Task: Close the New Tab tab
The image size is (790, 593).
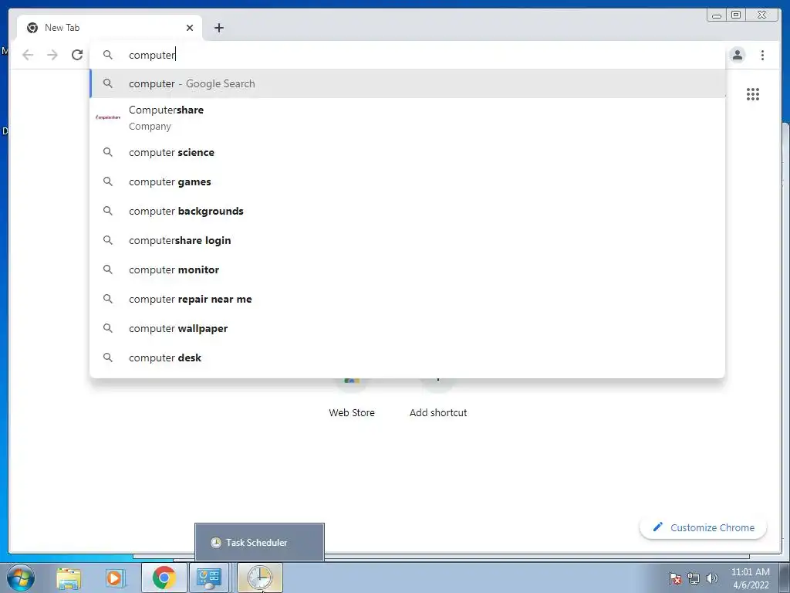Action: click(190, 28)
